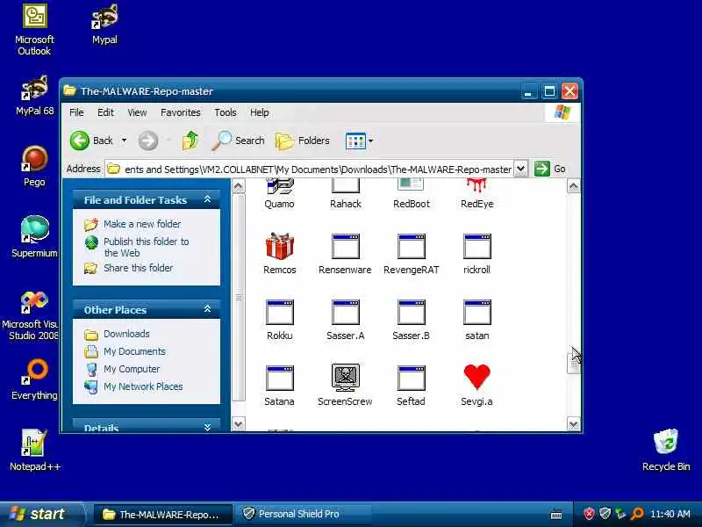Click The-MALWARE-Repo taskbar button
The height and width of the screenshot is (527, 702).
point(163,514)
